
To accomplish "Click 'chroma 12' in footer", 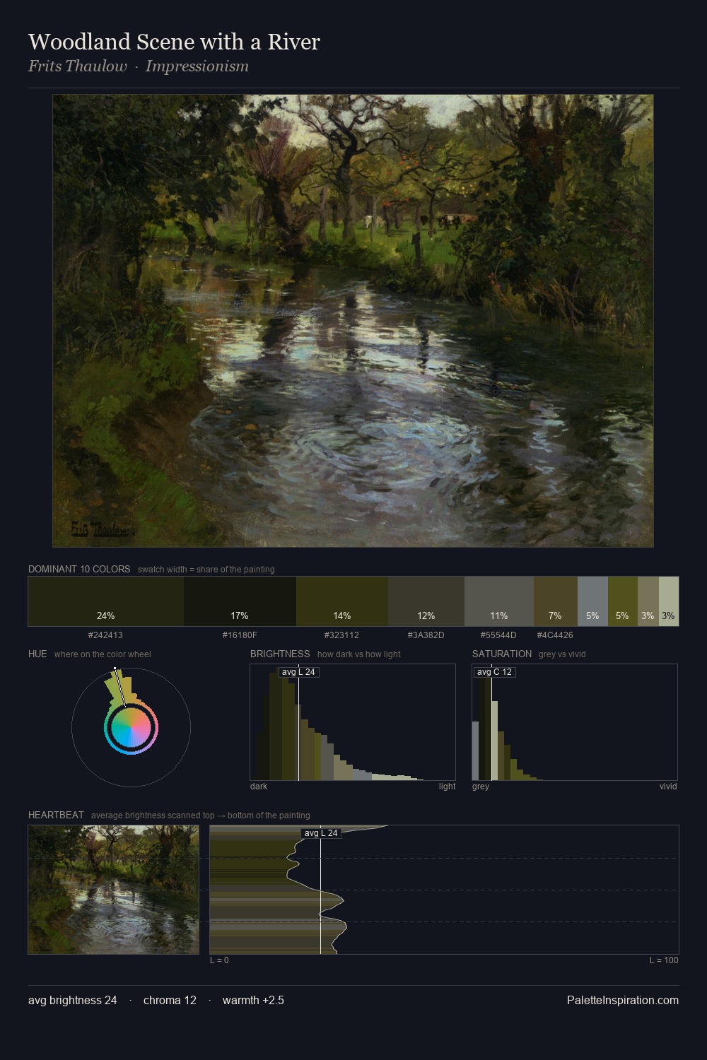I will pyautogui.click(x=170, y=1000).
